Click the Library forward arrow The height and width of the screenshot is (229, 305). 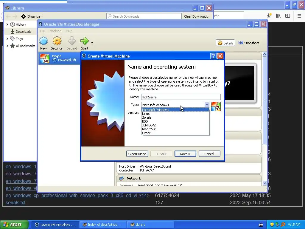15,16
